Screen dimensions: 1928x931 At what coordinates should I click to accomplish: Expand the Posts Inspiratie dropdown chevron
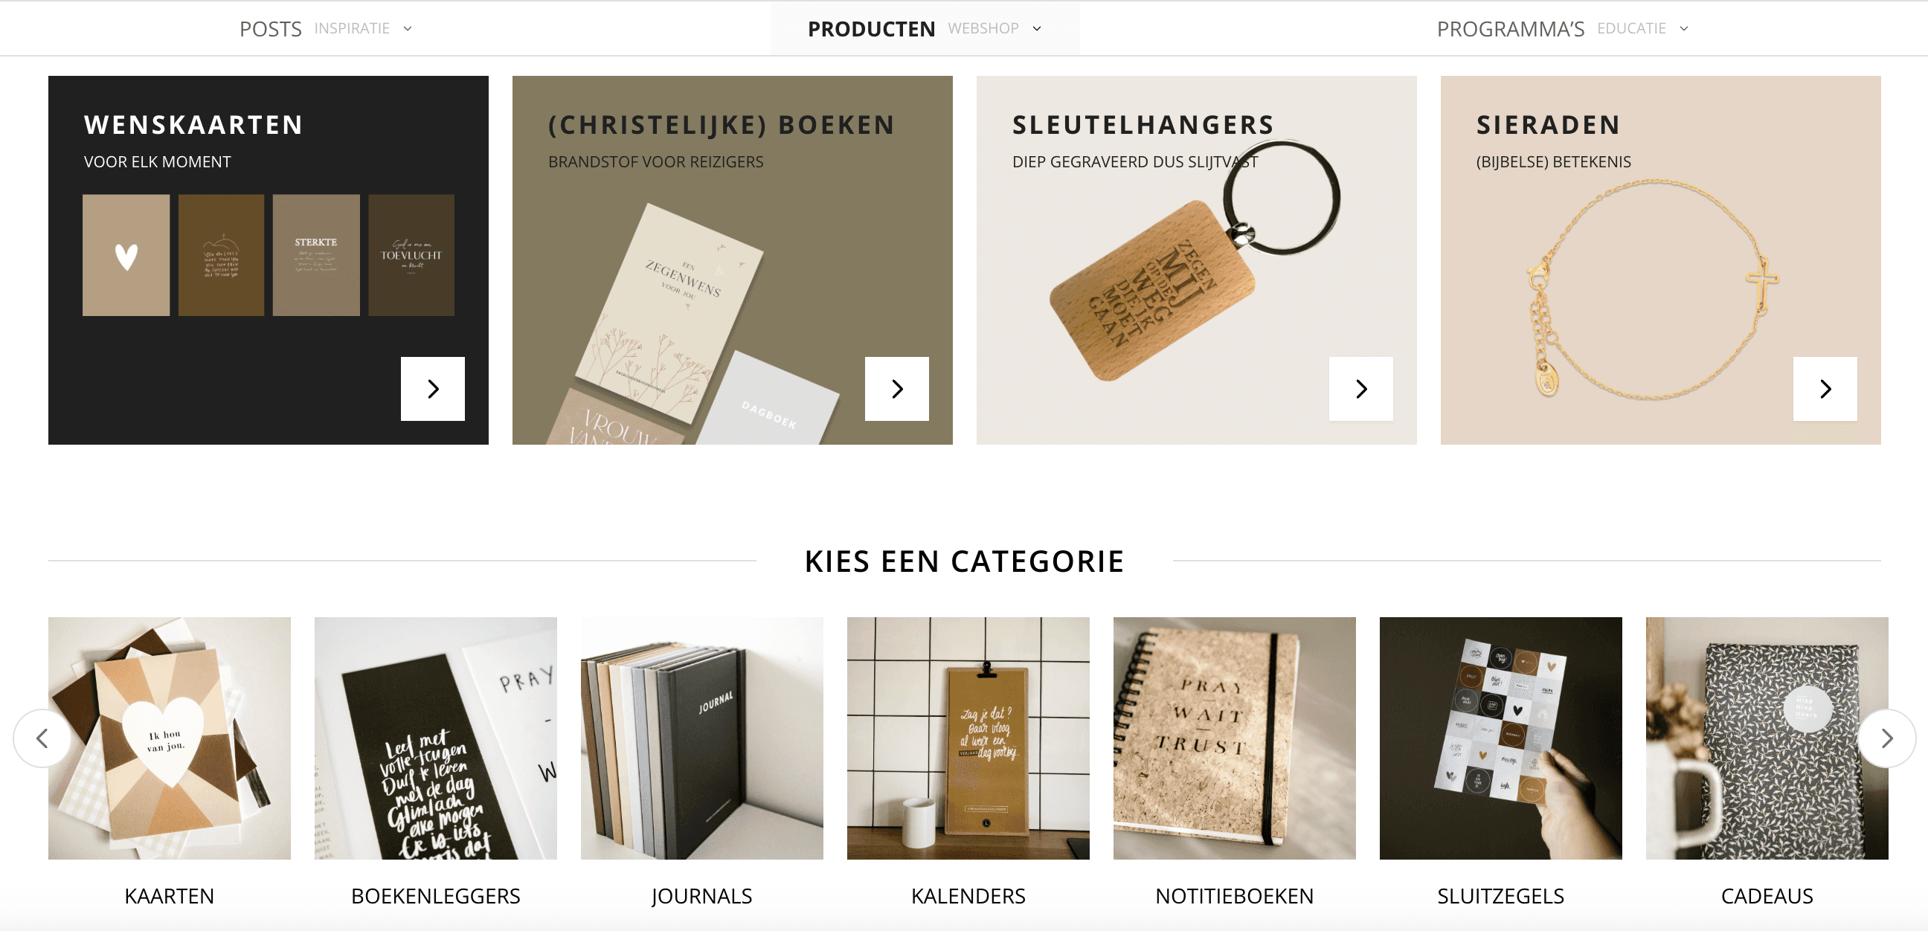408,28
